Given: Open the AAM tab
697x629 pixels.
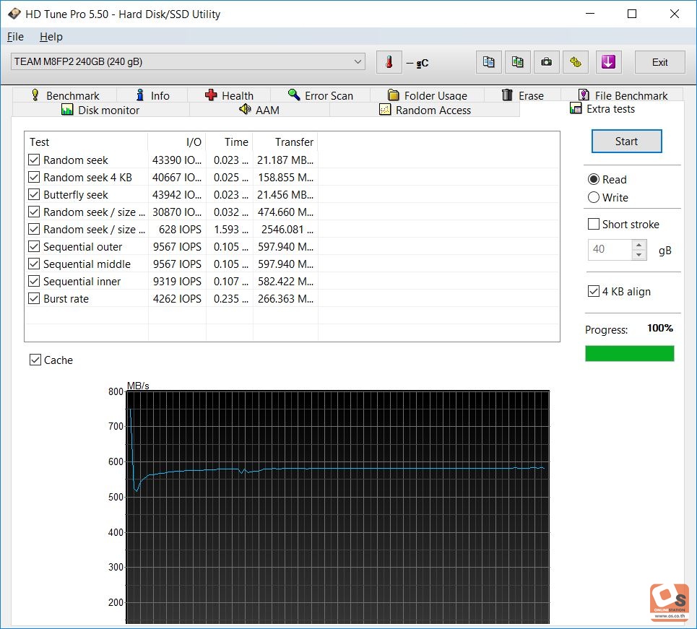Looking at the screenshot, I should 259,110.
